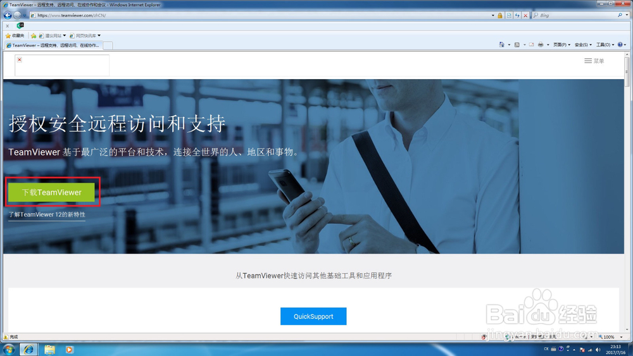Open the 了解TeamViewer 12的新特性 link
The width and height of the screenshot is (633, 356).
pos(47,214)
